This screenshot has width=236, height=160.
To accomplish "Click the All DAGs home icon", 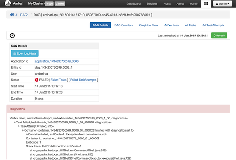I will click(x=12, y=15).
